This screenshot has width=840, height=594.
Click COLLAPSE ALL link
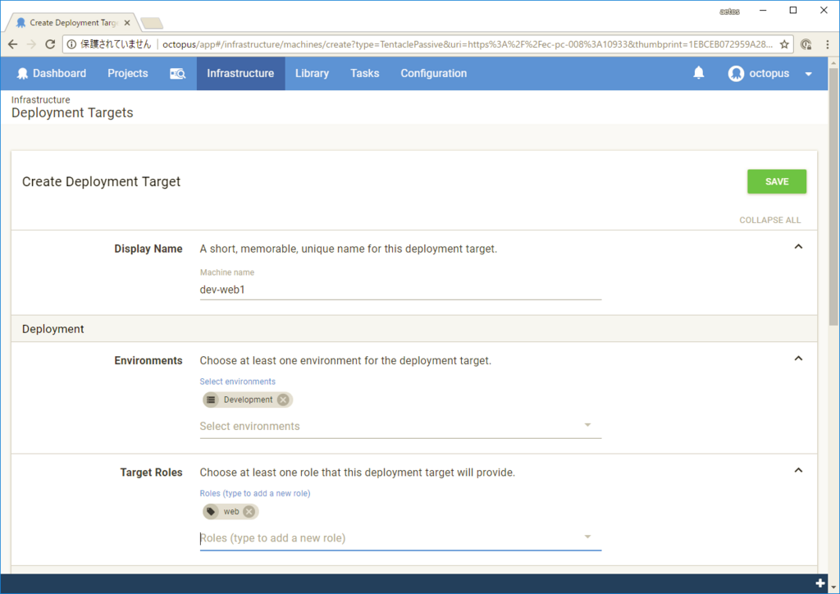(769, 220)
